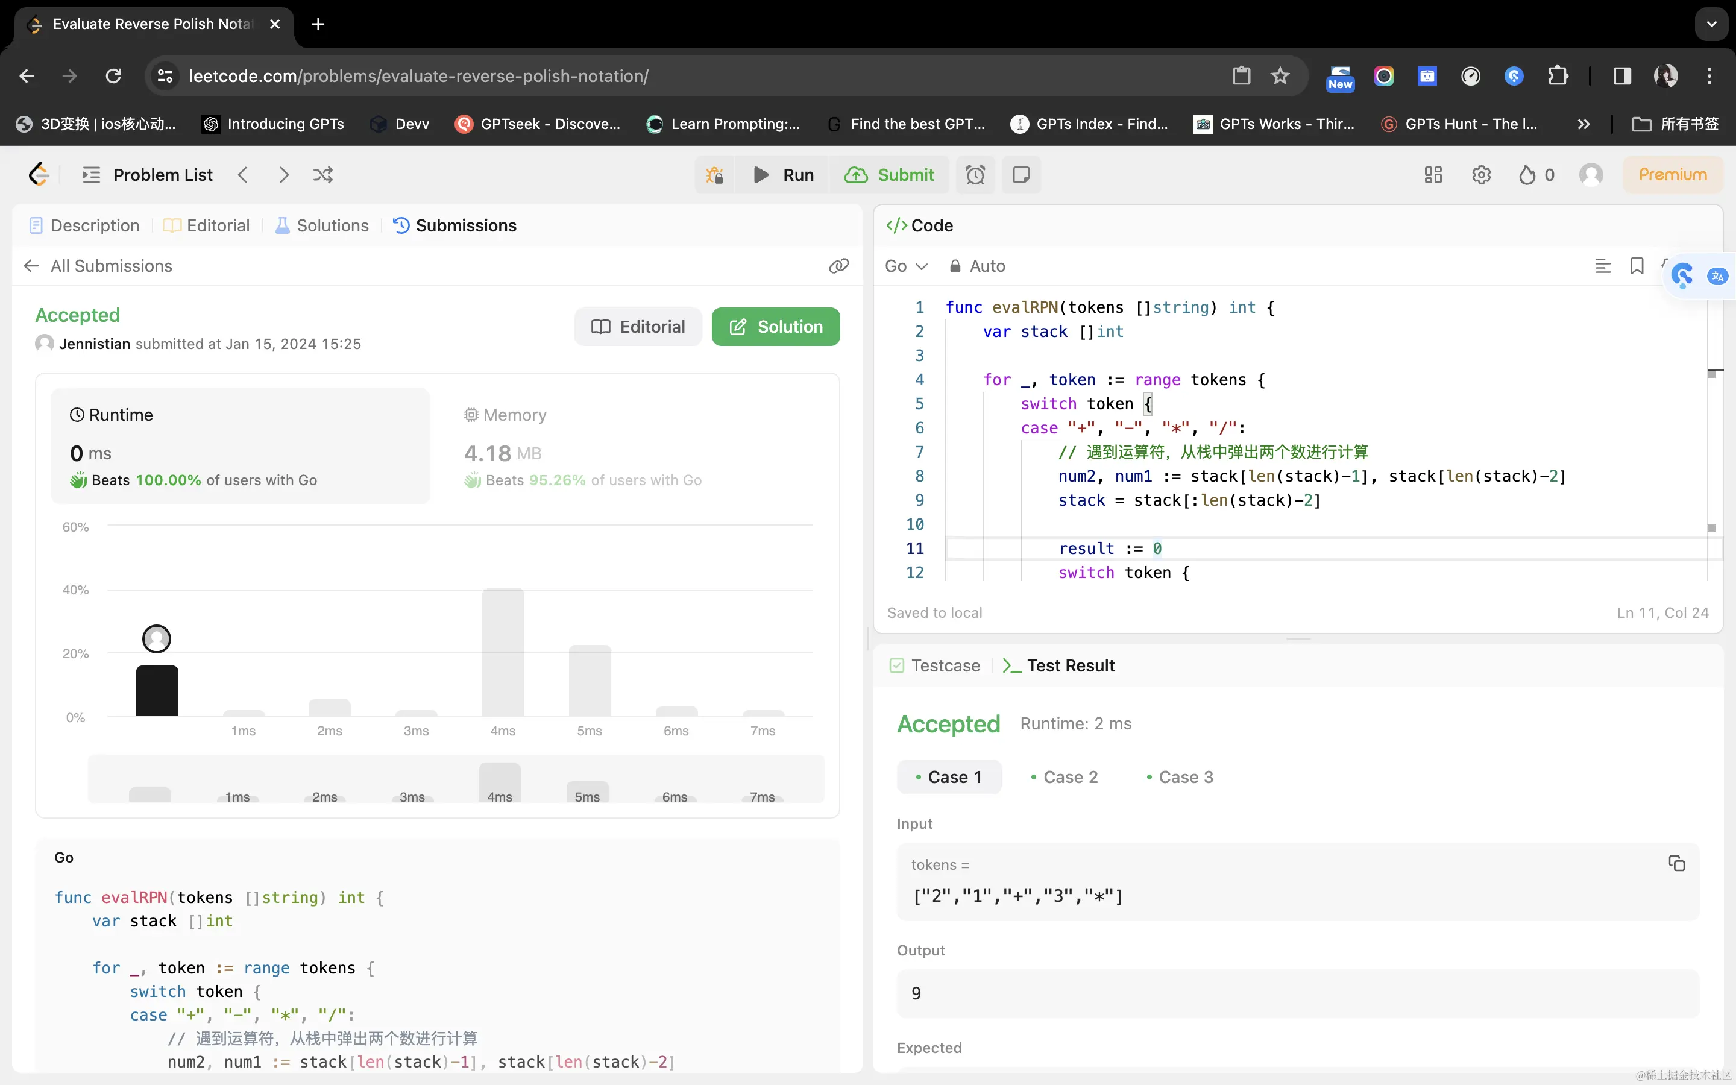This screenshot has width=1736, height=1085.
Task: Expand Chrome tab search dropdown arrow
Action: coord(1712,24)
